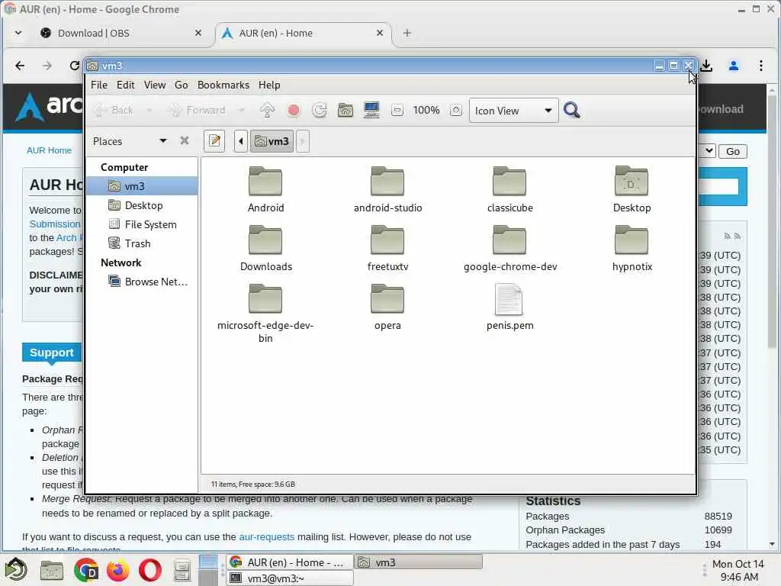Select the Desktop folder in main pane
This screenshot has height=586, width=781.
click(632, 190)
